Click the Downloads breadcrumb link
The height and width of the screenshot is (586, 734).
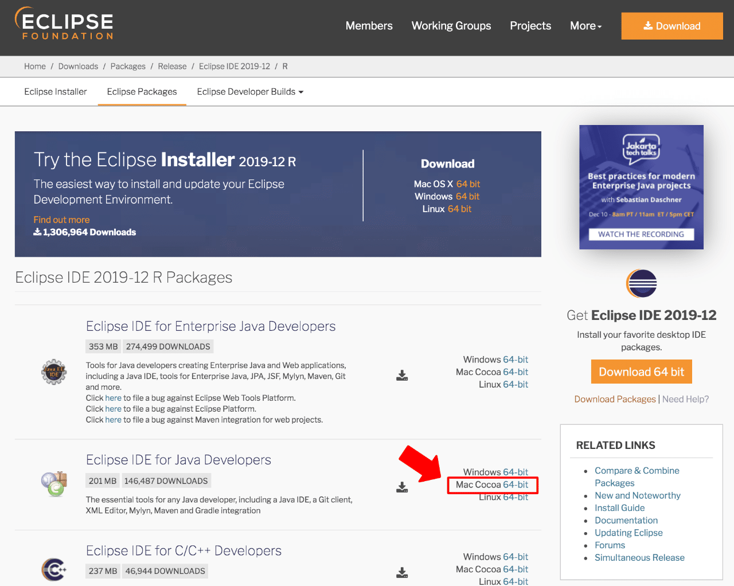point(78,67)
